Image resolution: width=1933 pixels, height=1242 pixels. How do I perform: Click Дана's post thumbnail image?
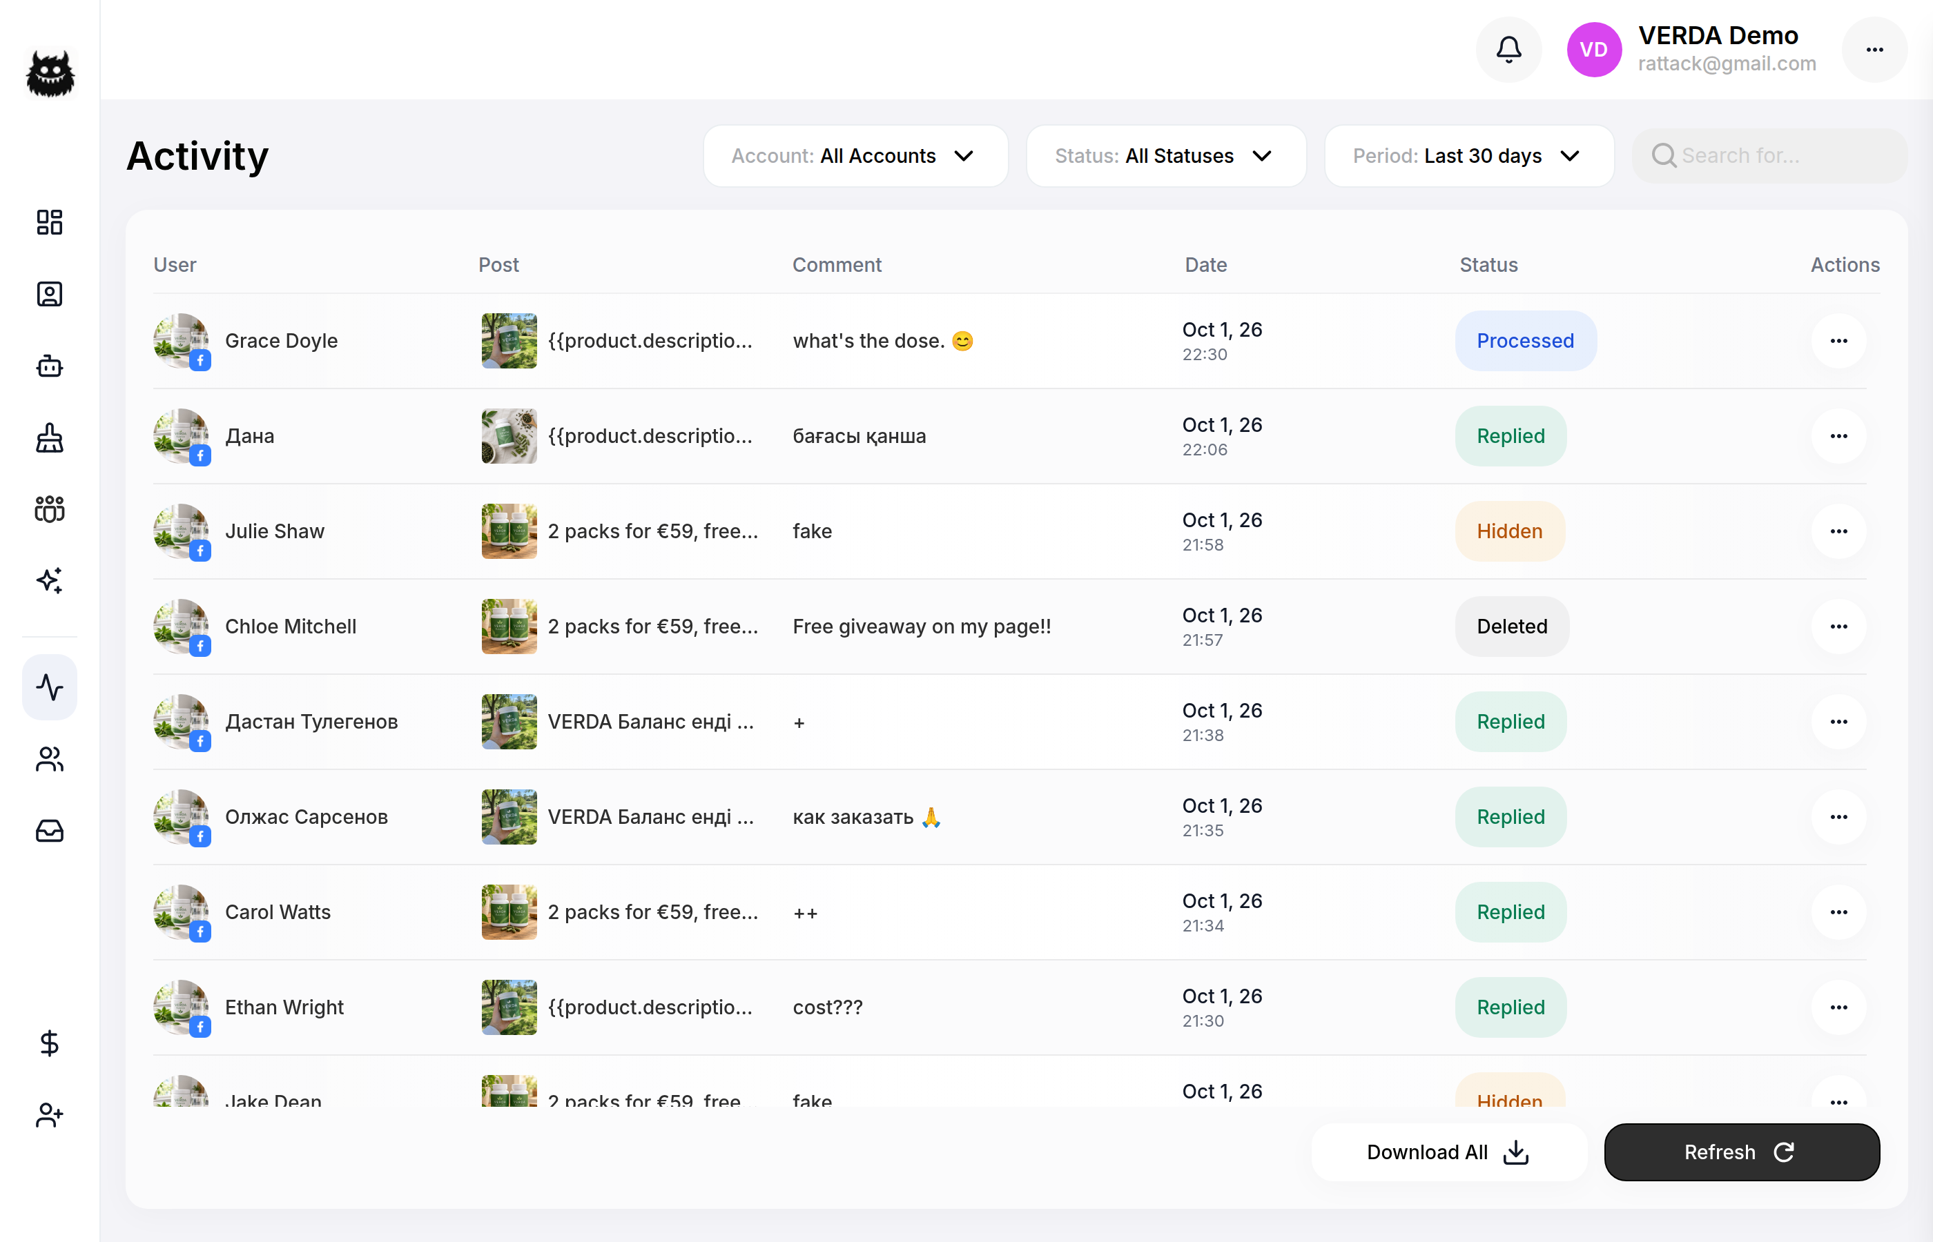509,436
